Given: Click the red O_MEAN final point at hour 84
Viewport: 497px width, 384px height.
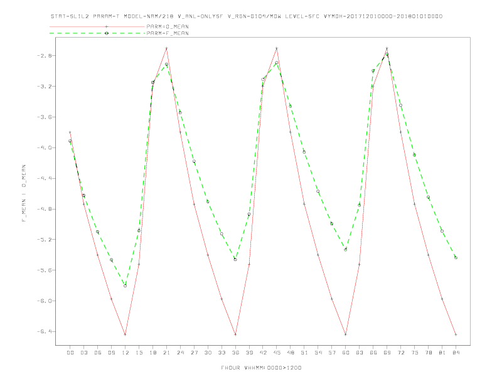Looking at the screenshot, I should pyautogui.click(x=456, y=334).
